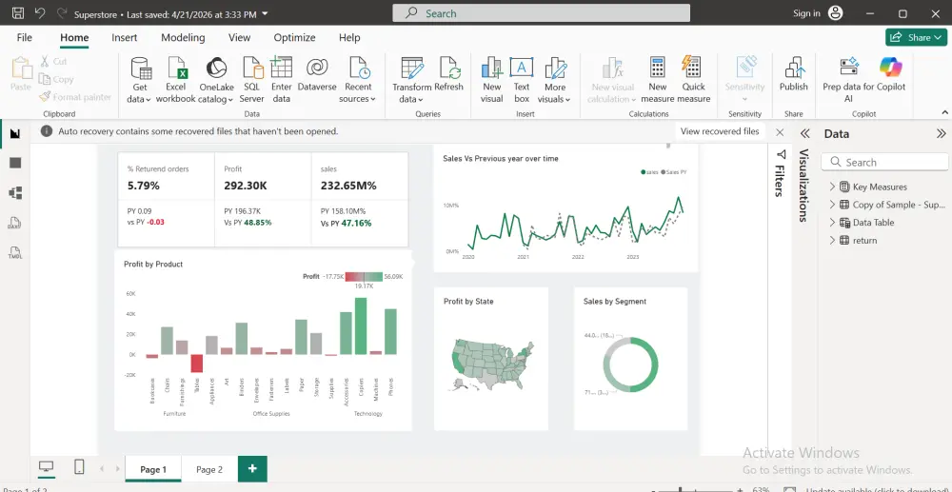The width and height of the screenshot is (952, 492).
Task: Open TMDL view in left sidebar
Action: point(15,252)
